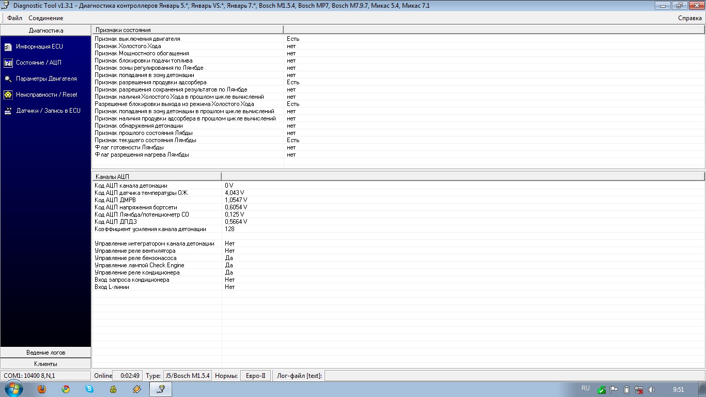Viewport: 706px width, 397px height.
Task: Click the battery tray icon
Action: click(x=626, y=390)
